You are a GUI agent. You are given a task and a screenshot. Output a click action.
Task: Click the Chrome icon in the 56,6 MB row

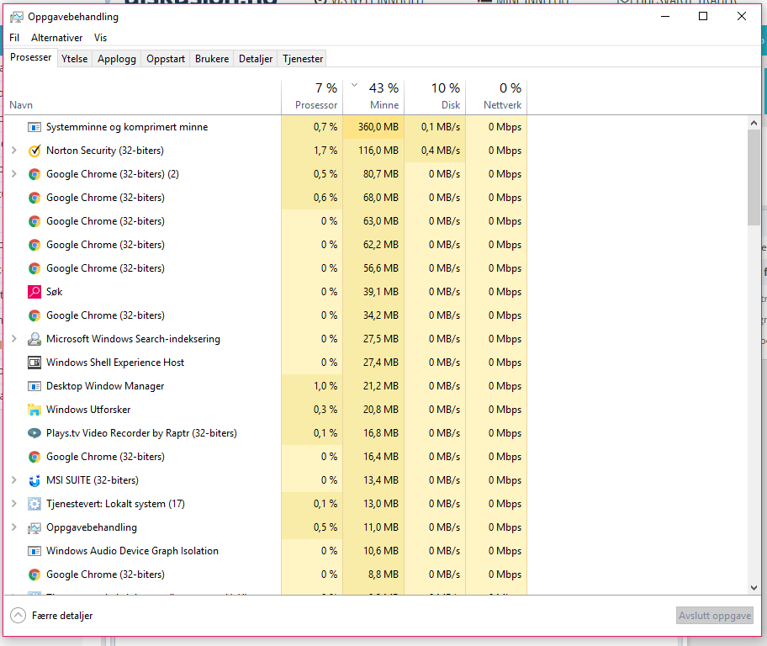[x=34, y=268]
